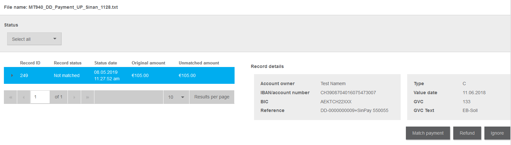Click the reference DD-0000000009+SinPay 550055
Screen dimensions: 511x145
tap(354, 110)
